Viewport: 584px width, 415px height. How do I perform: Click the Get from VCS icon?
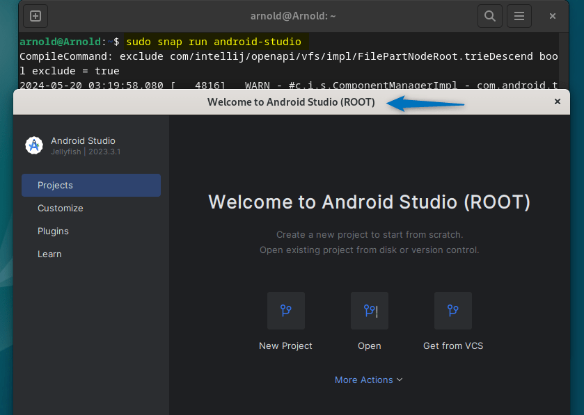452,311
